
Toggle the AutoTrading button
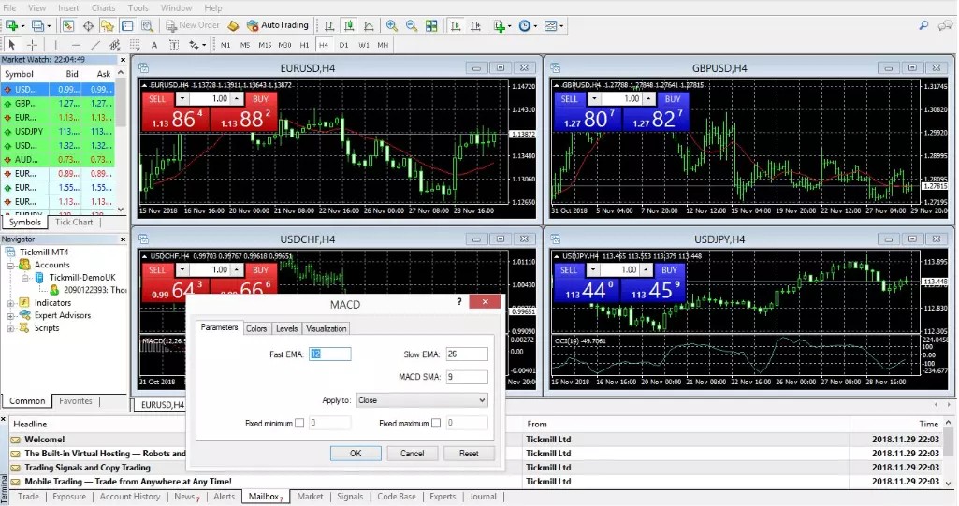(278, 25)
